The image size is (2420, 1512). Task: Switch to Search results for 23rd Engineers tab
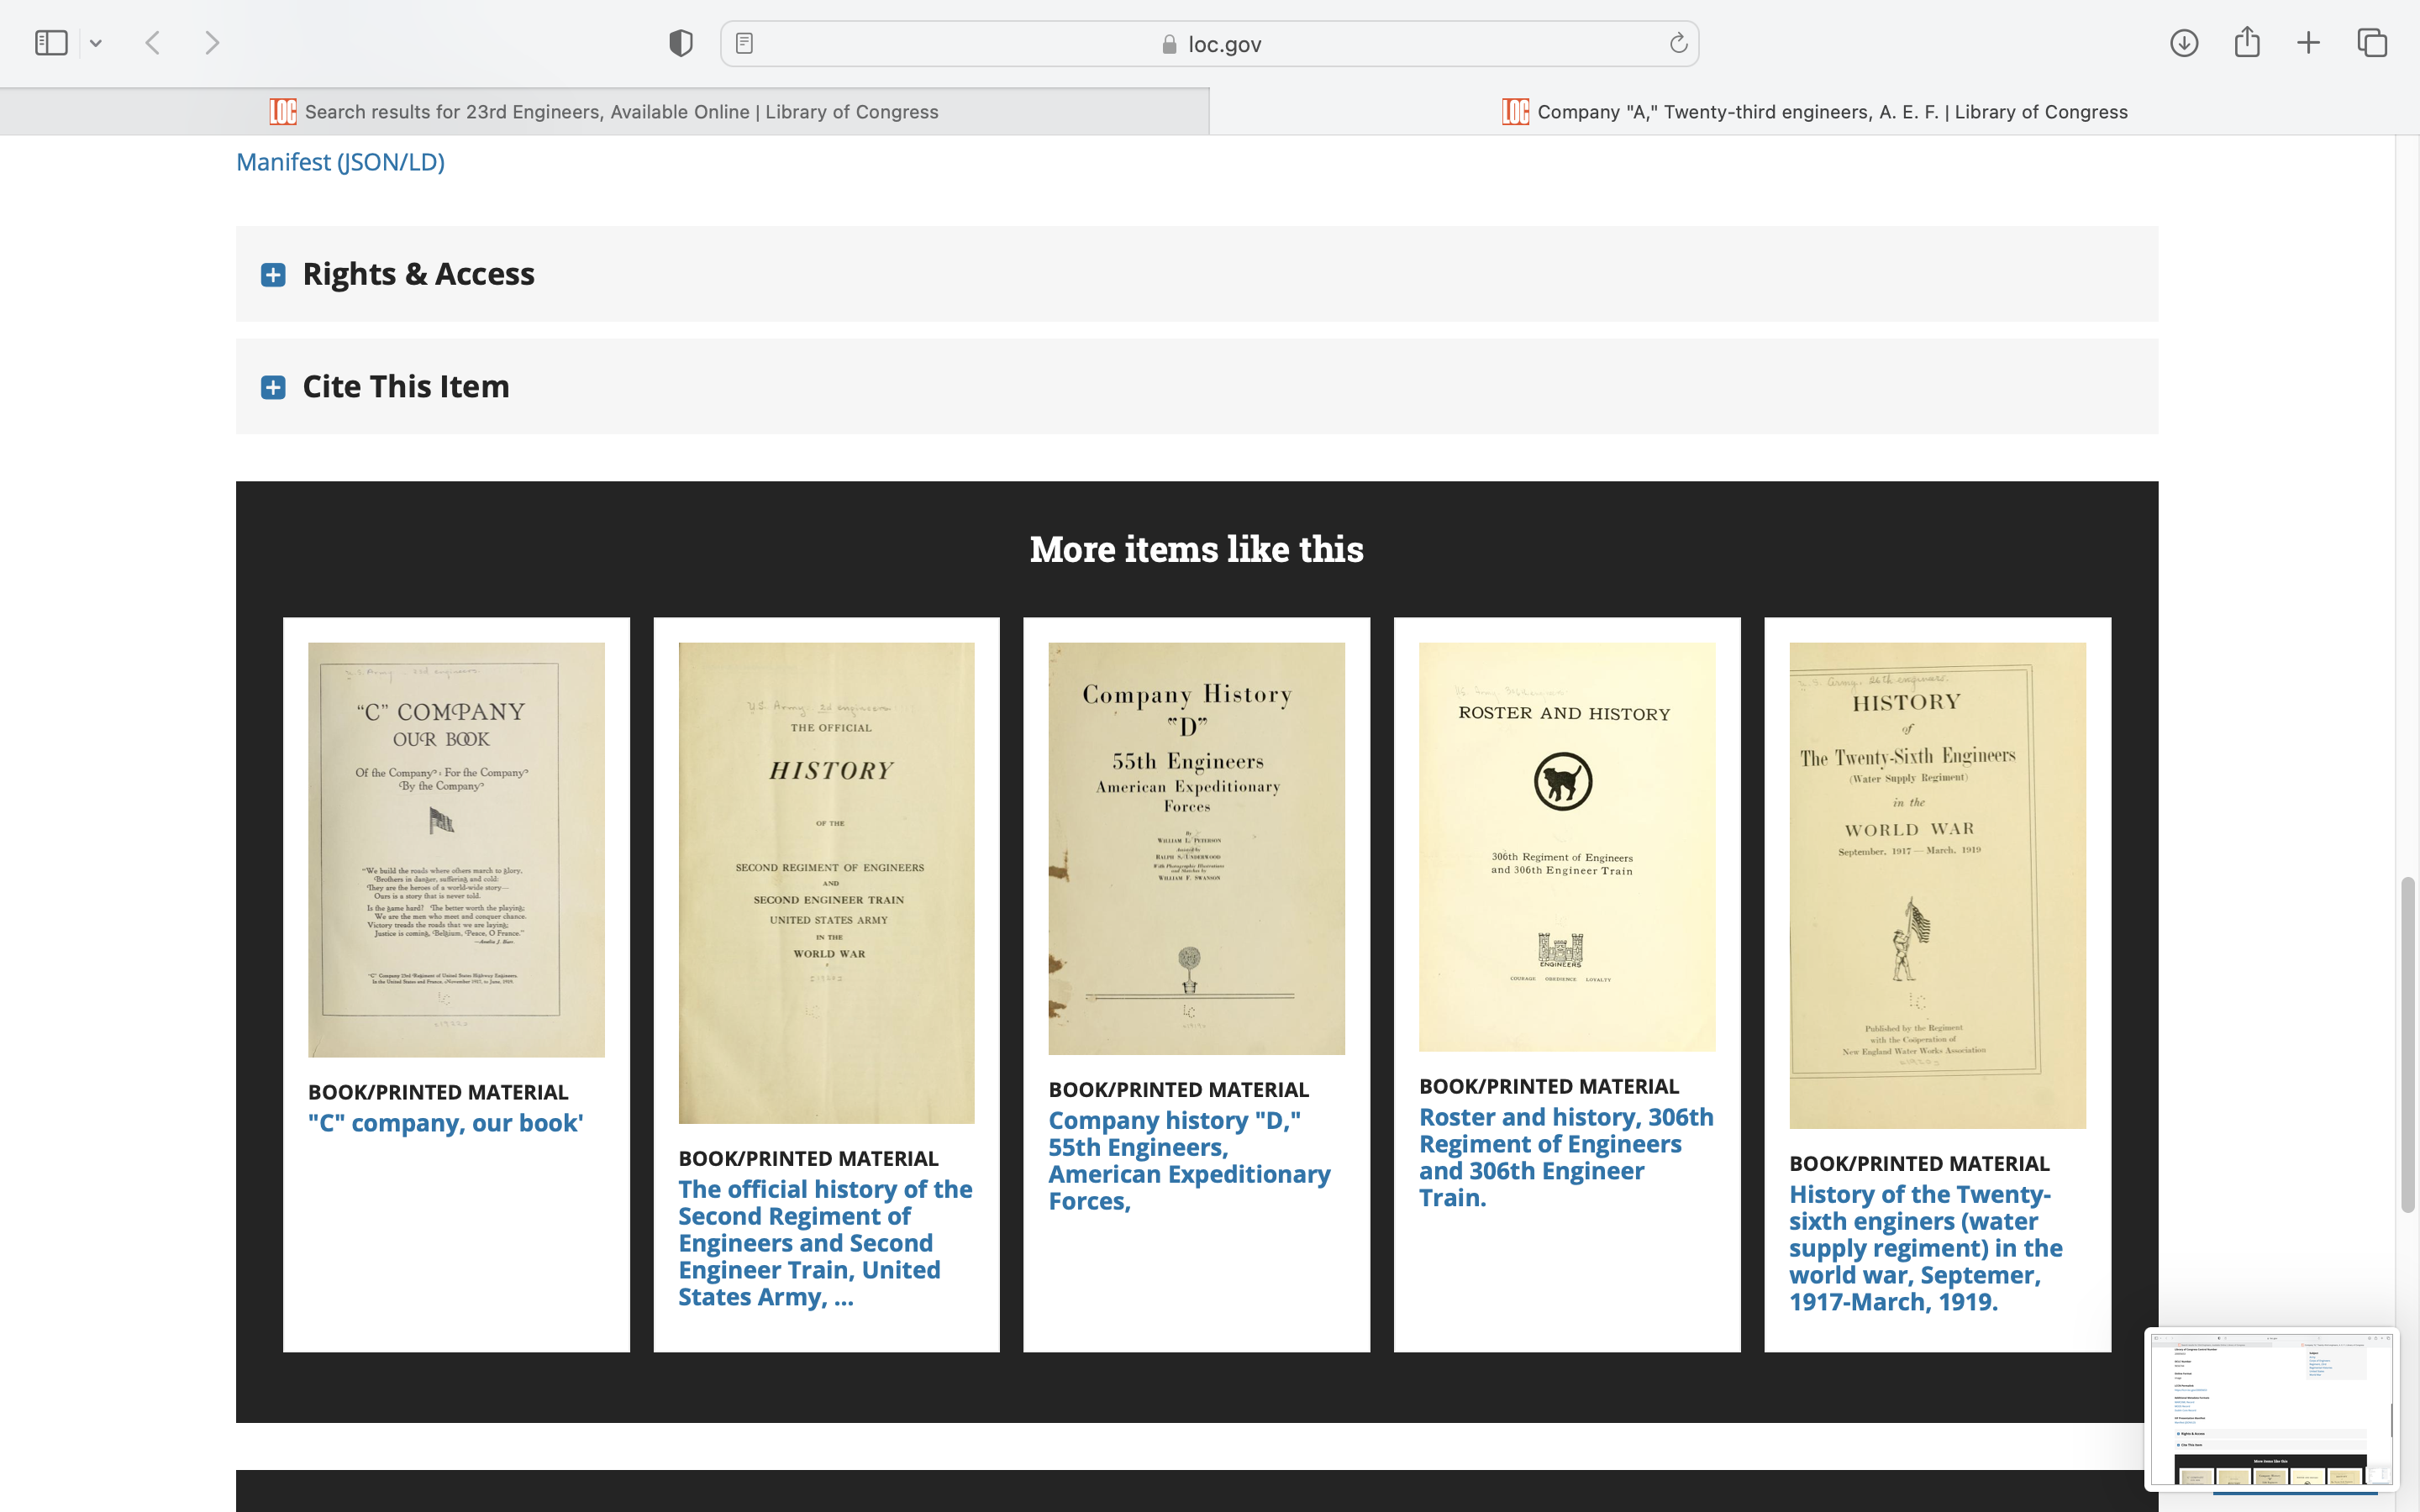point(604,112)
